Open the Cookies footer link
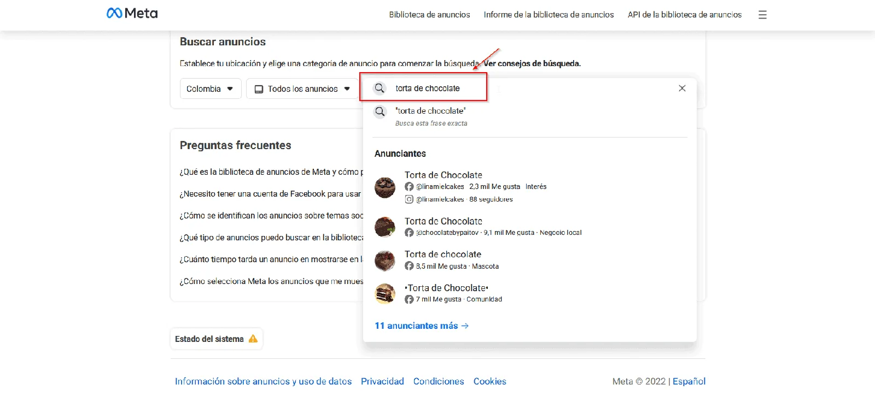875x402 pixels. point(490,381)
